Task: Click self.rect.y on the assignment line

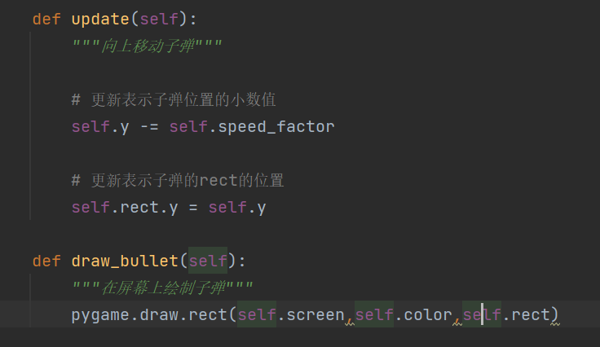Action: click(x=125, y=208)
